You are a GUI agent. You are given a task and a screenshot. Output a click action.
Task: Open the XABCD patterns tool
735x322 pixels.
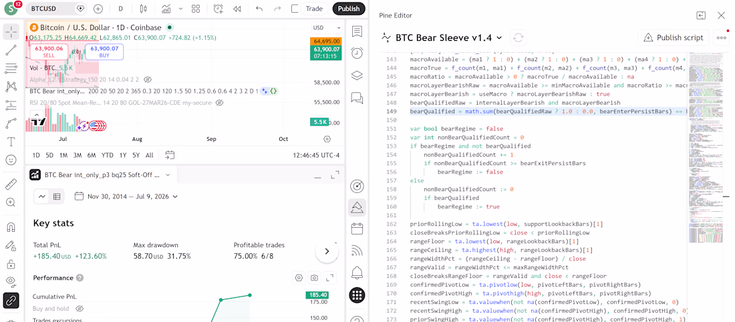click(x=11, y=87)
